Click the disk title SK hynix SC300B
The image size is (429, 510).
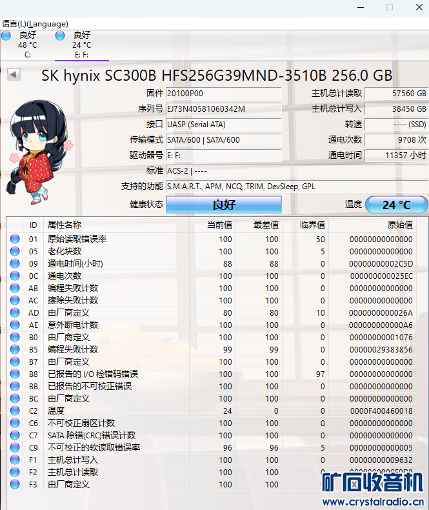(217, 76)
